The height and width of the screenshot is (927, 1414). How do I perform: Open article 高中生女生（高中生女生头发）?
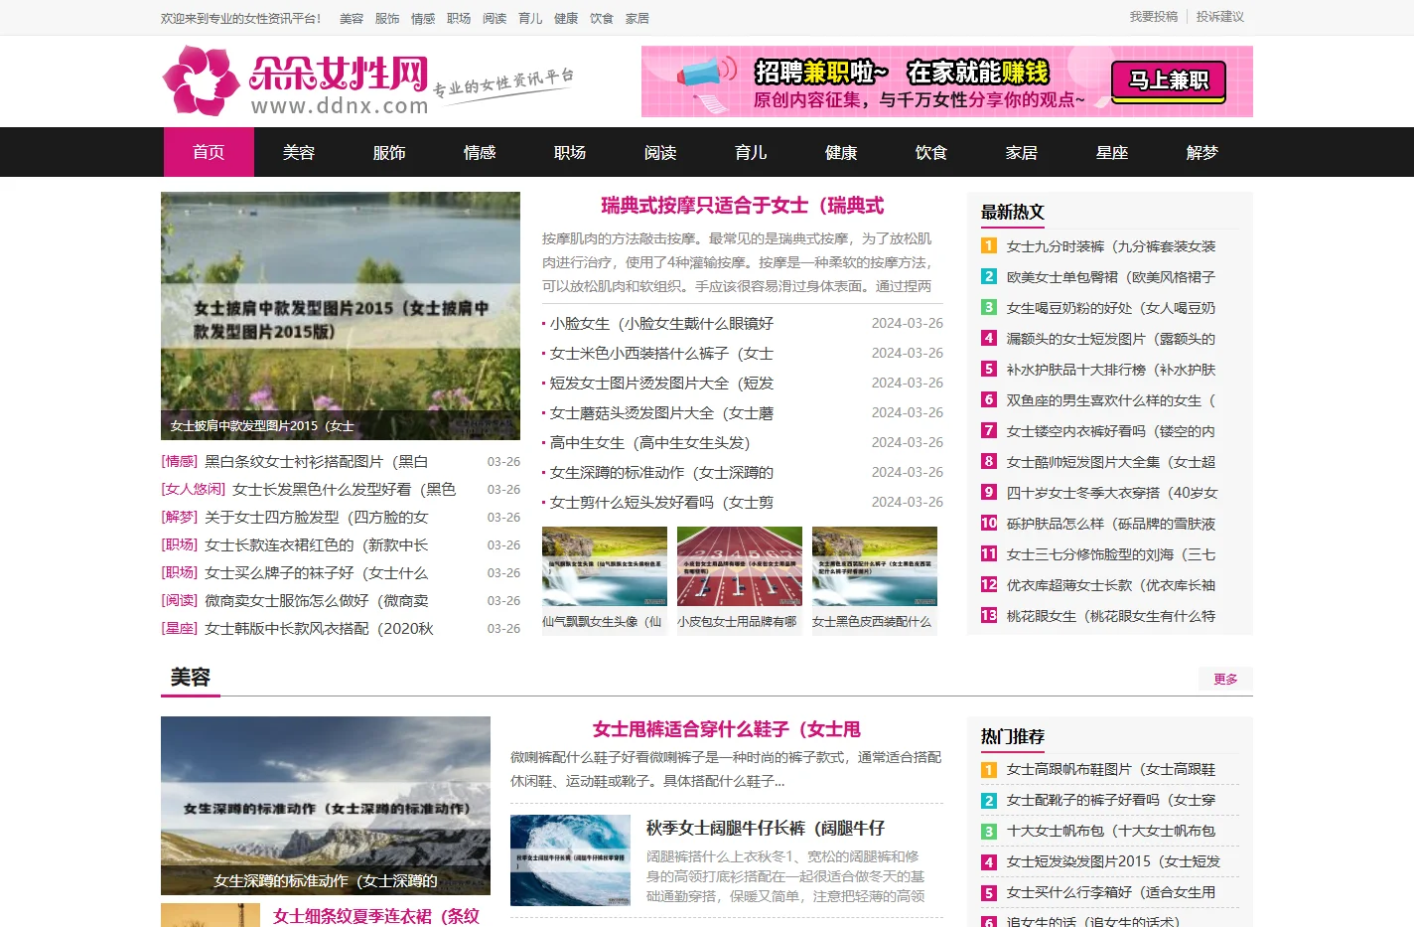tap(650, 442)
